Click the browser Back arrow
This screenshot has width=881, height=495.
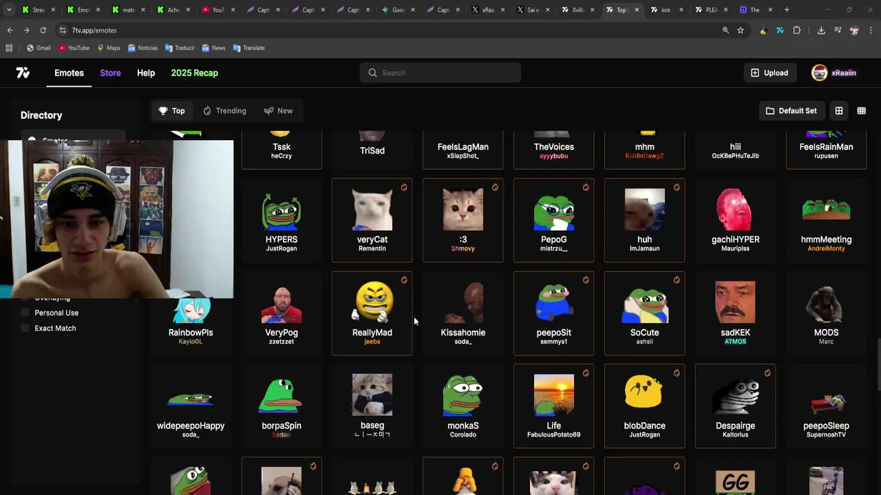tap(10, 30)
